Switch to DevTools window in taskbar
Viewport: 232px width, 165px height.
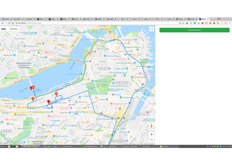pyautogui.click(x=129, y=146)
